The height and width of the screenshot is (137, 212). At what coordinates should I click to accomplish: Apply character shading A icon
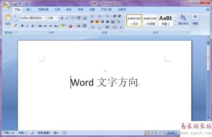tap(78, 26)
